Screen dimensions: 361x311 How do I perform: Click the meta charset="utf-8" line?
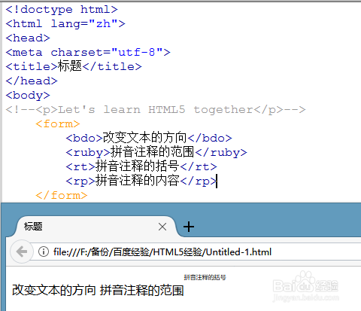click(x=88, y=53)
